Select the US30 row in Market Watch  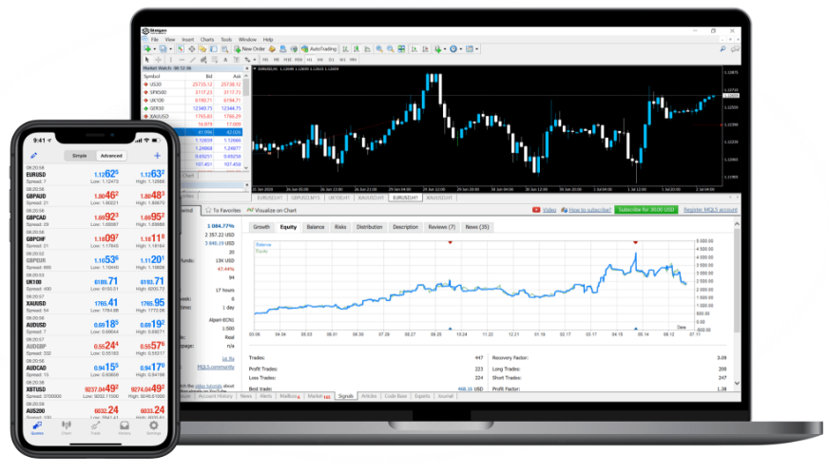pyautogui.click(x=156, y=85)
